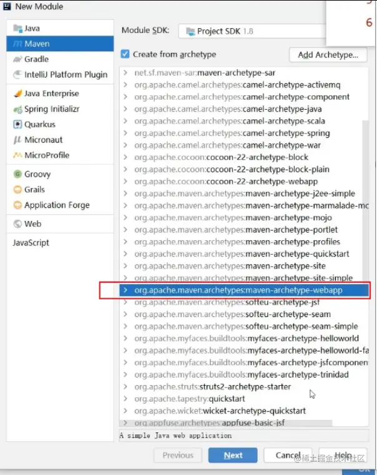Open the Module SDK dropdown

click(x=252, y=31)
